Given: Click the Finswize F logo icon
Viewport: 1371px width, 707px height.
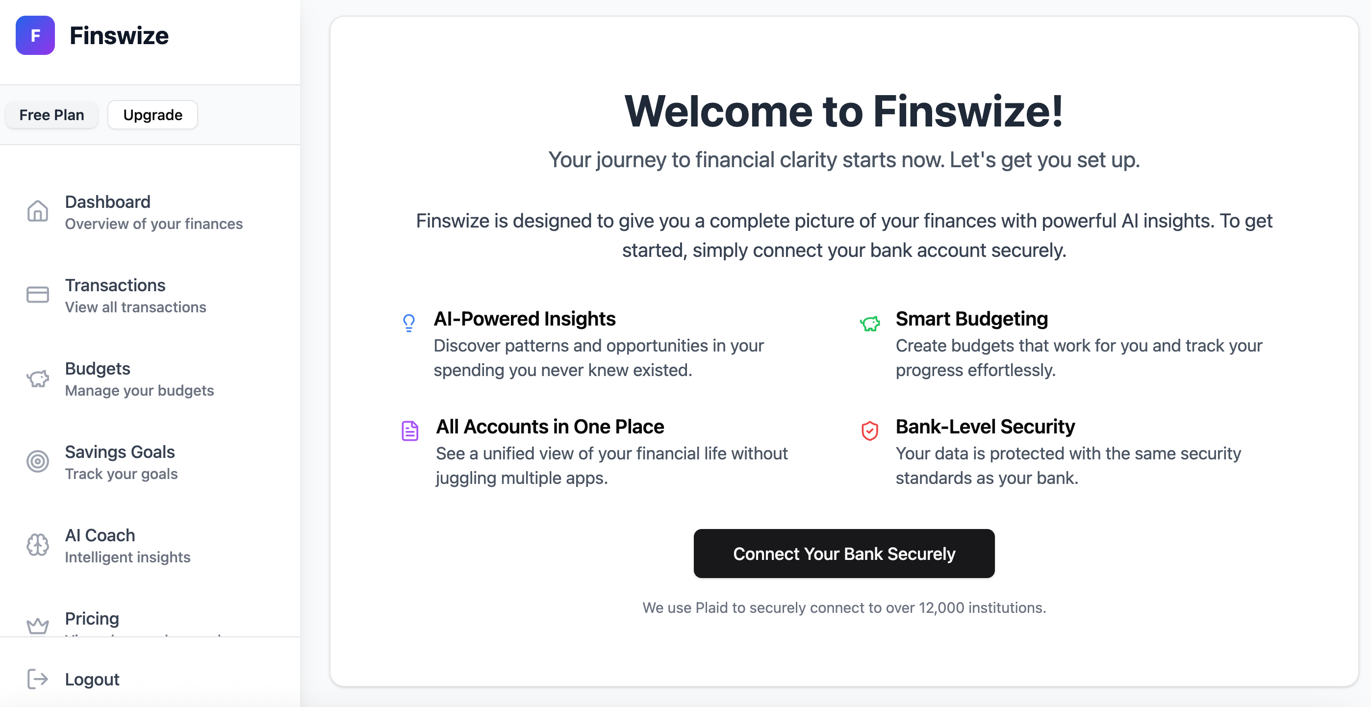Looking at the screenshot, I should (35, 36).
